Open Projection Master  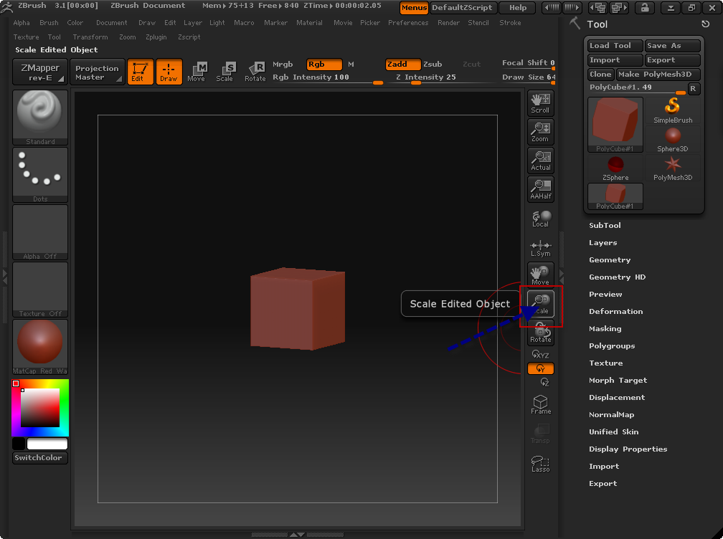(x=97, y=72)
